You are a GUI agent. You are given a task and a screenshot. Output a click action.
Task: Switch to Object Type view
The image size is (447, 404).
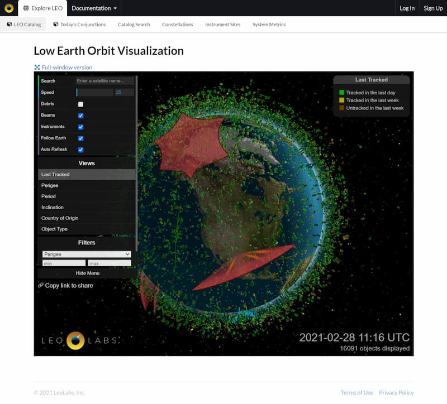[x=87, y=229]
